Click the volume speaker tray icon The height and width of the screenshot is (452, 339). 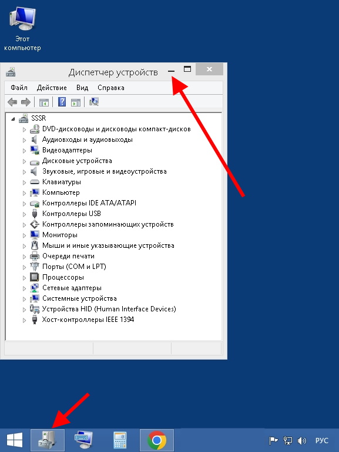(x=301, y=440)
